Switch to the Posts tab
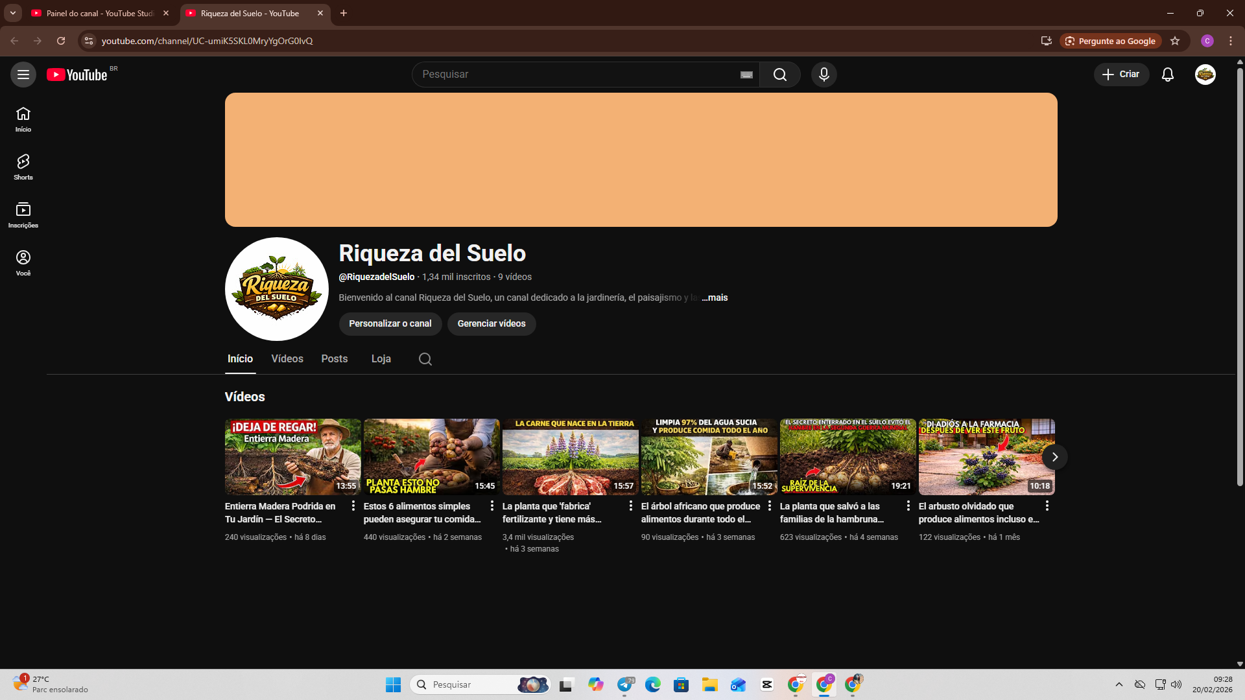 coord(334,358)
